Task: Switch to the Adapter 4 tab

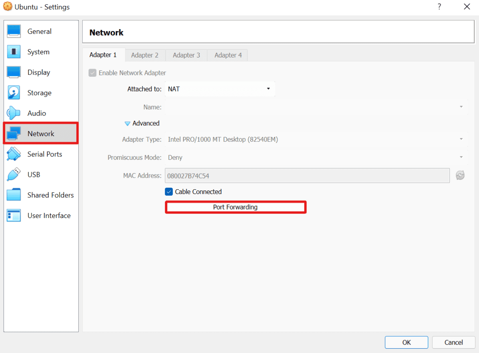Action: (227, 55)
